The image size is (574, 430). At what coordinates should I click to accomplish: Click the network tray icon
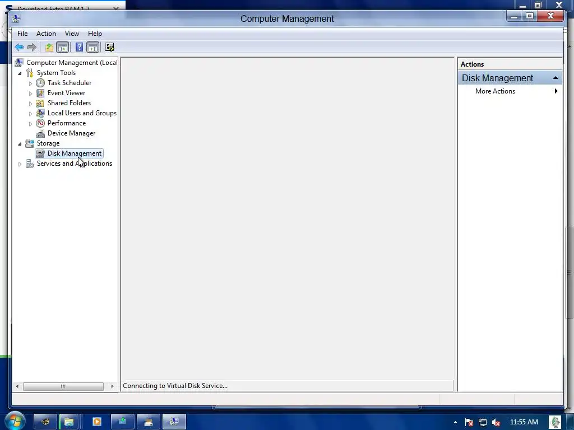[x=483, y=422]
